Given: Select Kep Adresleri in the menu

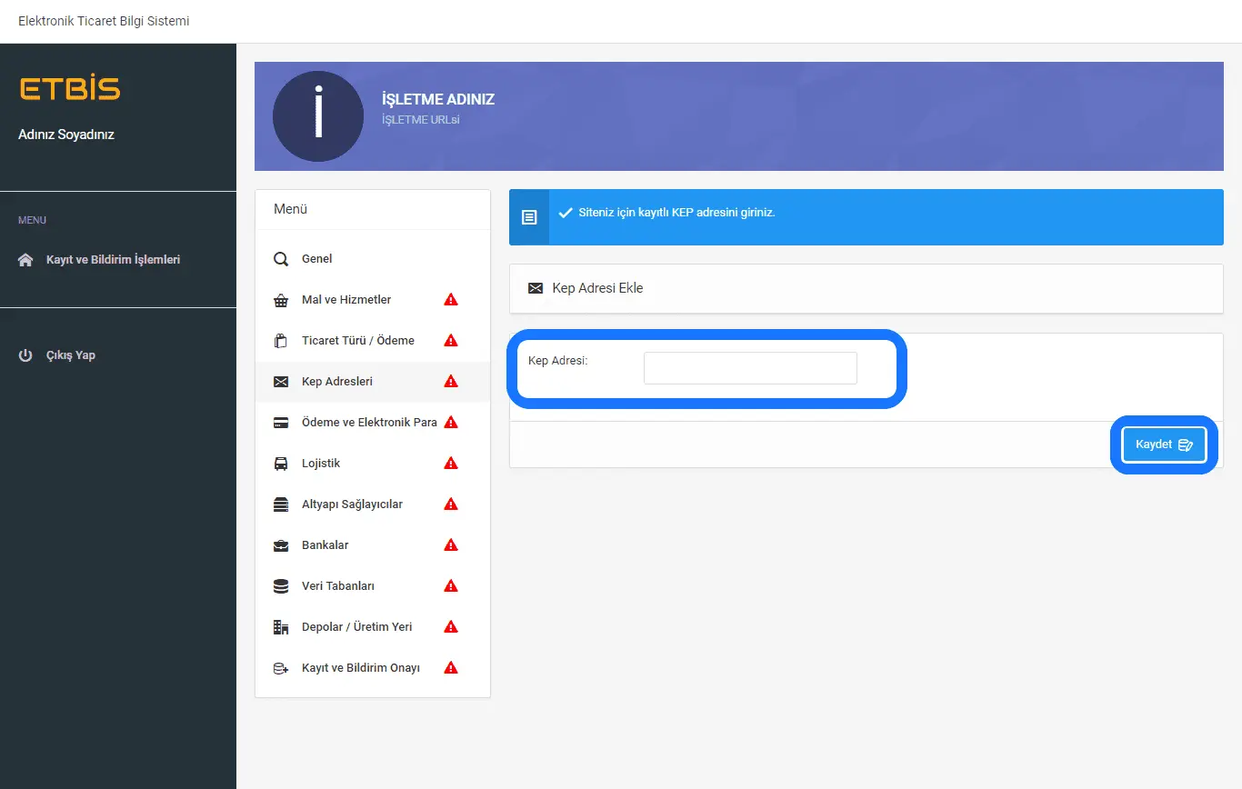Looking at the screenshot, I should pos(337,382).
